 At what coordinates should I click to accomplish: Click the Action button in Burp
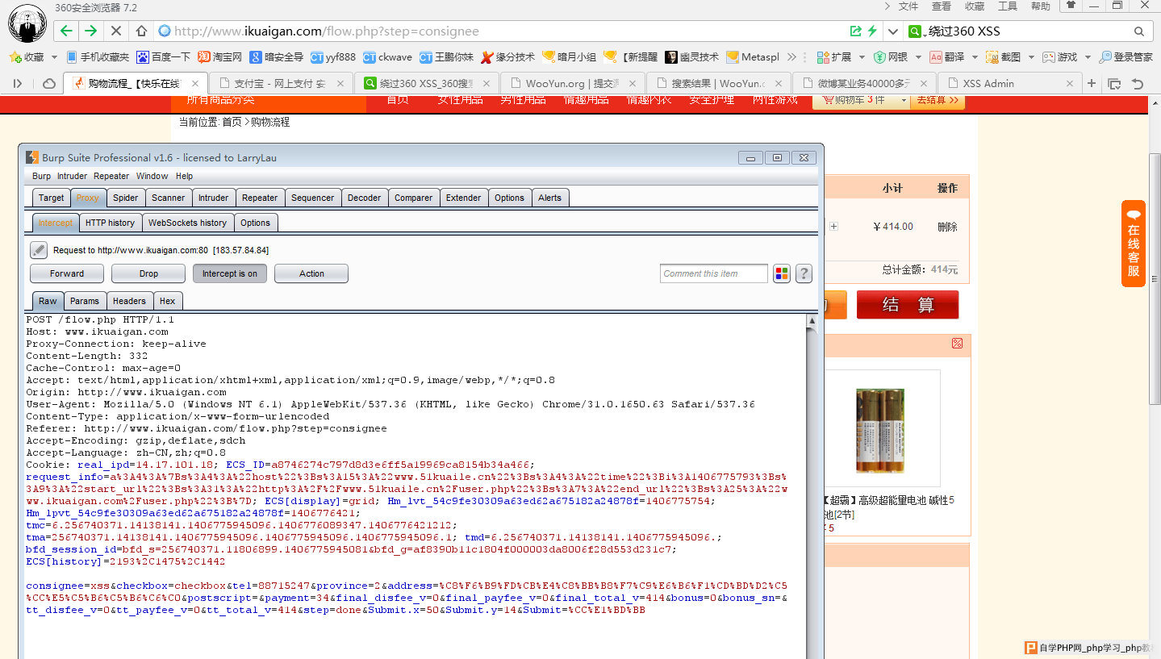[x=311, y=273]
